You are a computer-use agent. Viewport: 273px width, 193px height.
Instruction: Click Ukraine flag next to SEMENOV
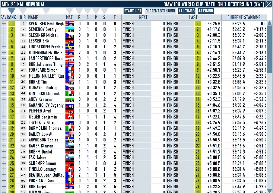(70, 29)
